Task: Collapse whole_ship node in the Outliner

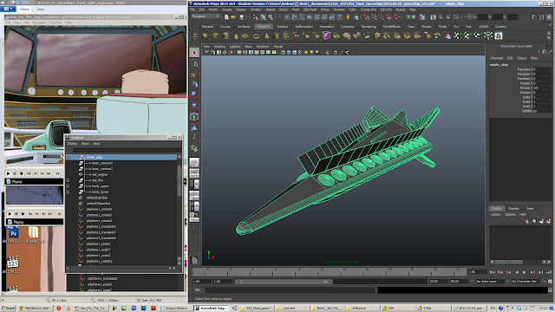Action: click(x=69, y=157)
